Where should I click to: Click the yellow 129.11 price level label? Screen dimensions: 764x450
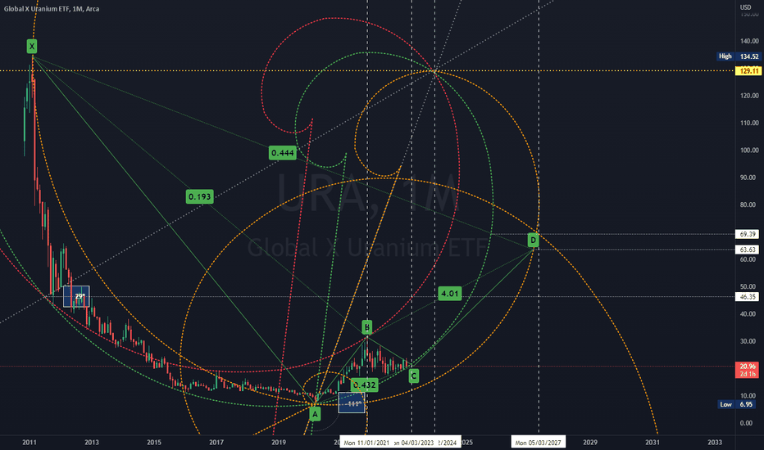coord(748,71)
